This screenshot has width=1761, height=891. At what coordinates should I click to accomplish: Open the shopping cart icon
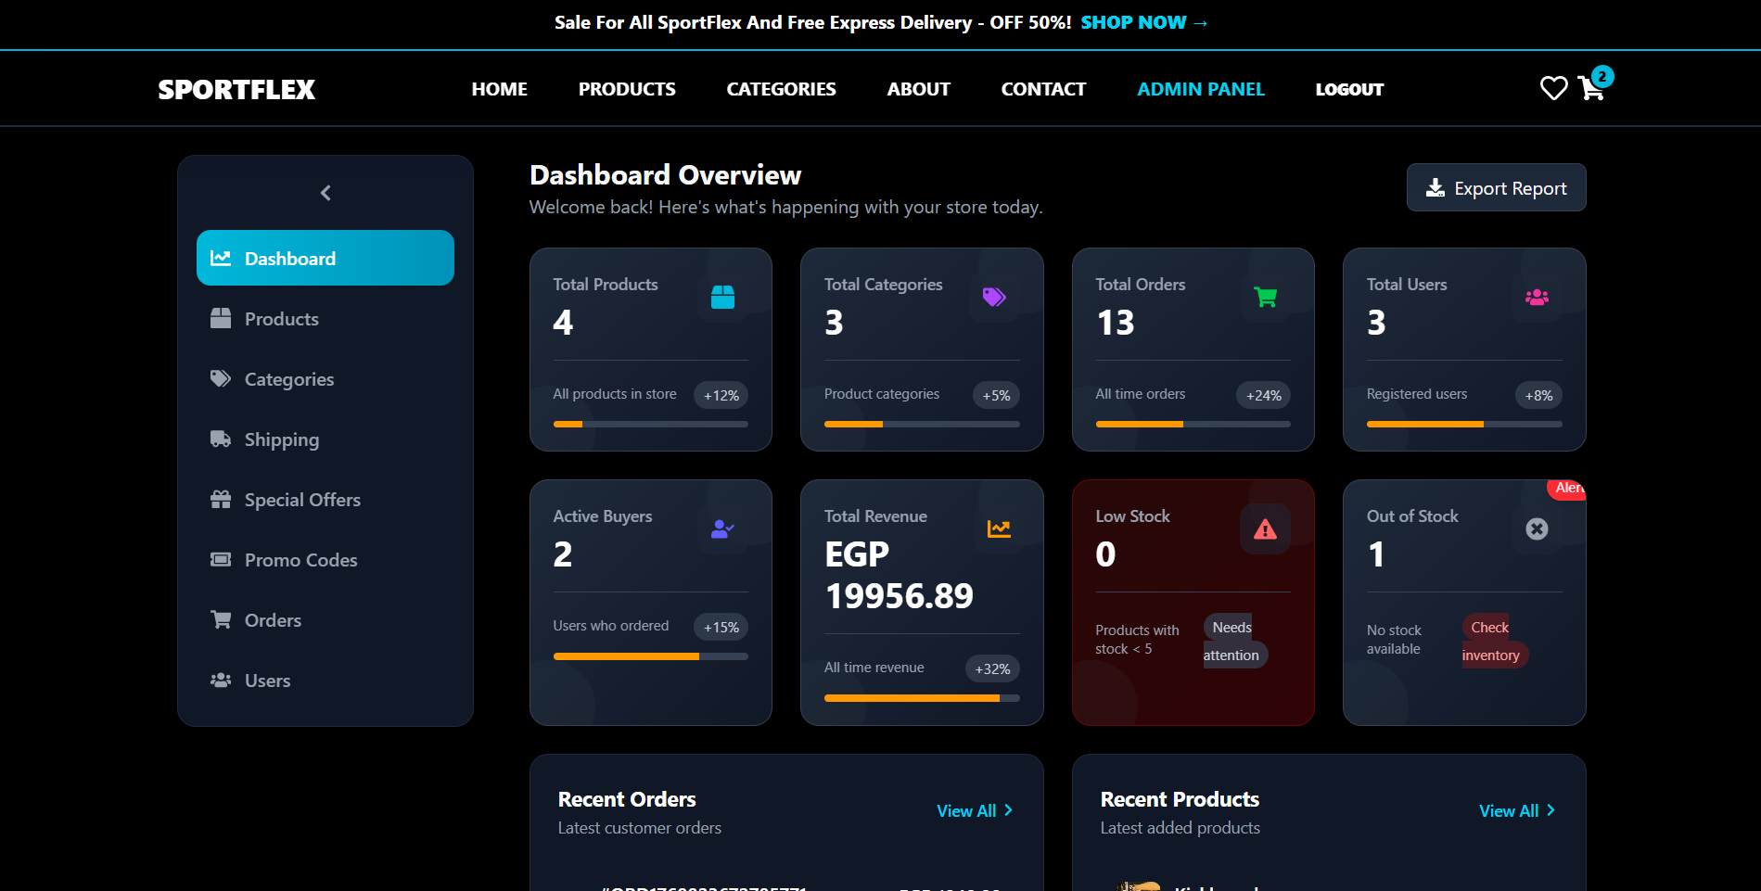1591,89
